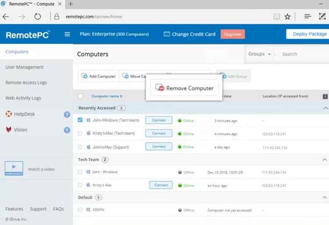
Task: Collapse the Tech Team group
Action: point(325,160)
